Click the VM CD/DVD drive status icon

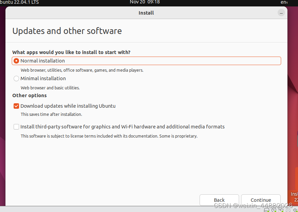click(x=274, y=210)
